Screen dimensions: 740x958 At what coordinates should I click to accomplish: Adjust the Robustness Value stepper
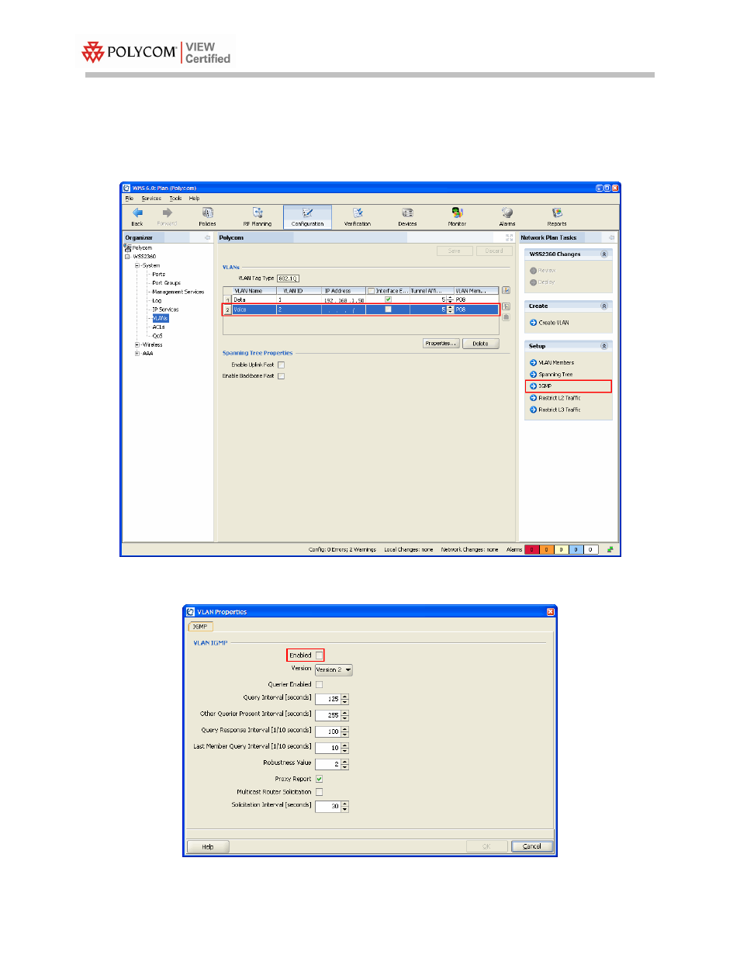345,764
